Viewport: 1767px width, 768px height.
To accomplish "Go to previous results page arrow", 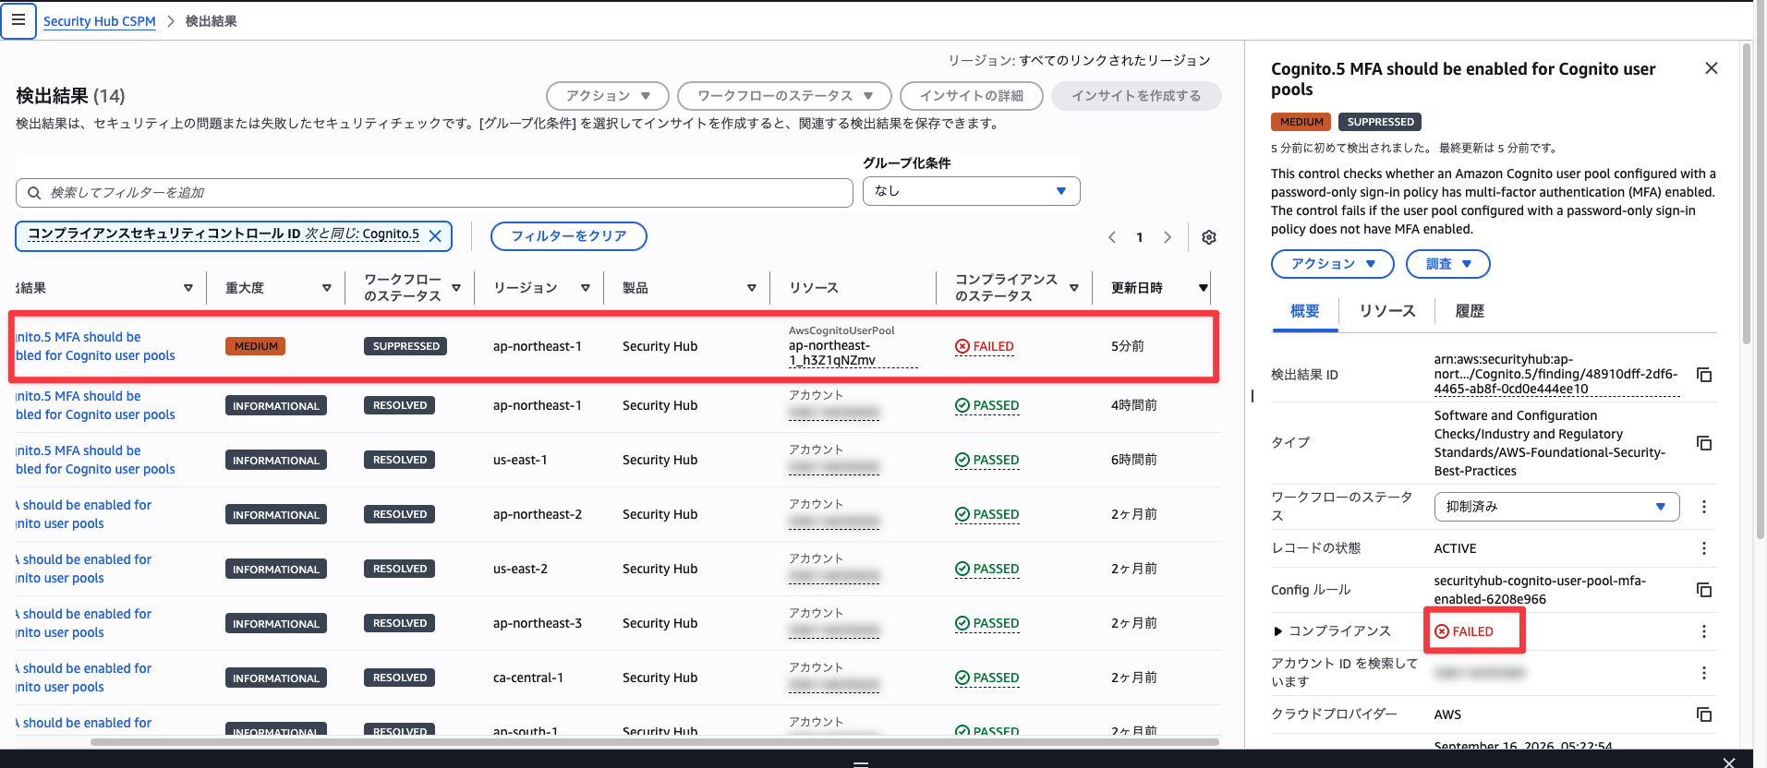I will tap(1112, 237).
